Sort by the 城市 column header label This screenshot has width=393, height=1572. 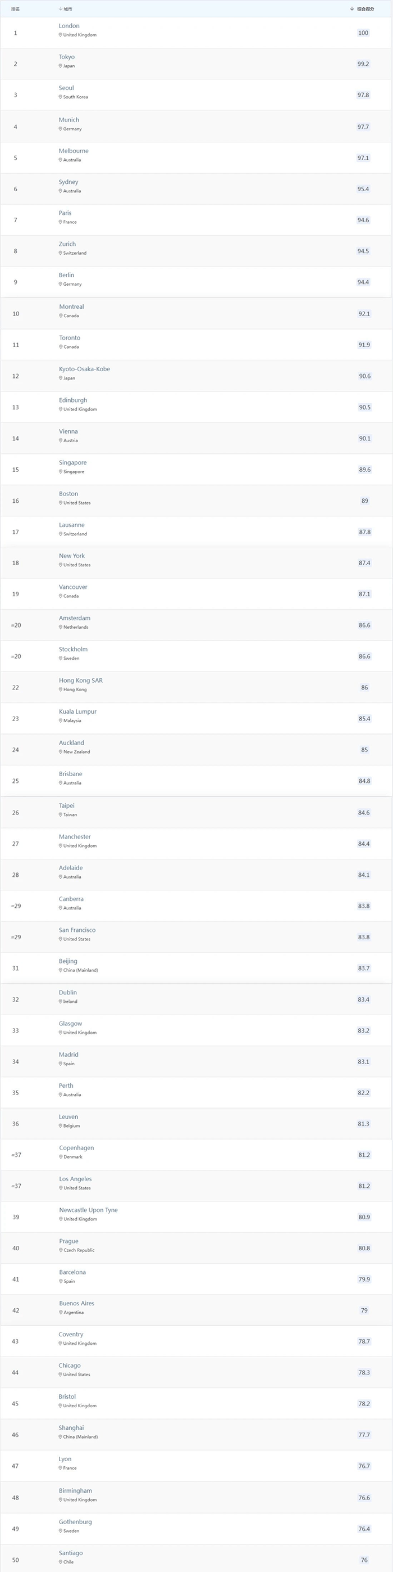(x=68, y=9)
